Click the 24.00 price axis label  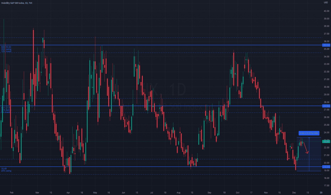point(326,132)
